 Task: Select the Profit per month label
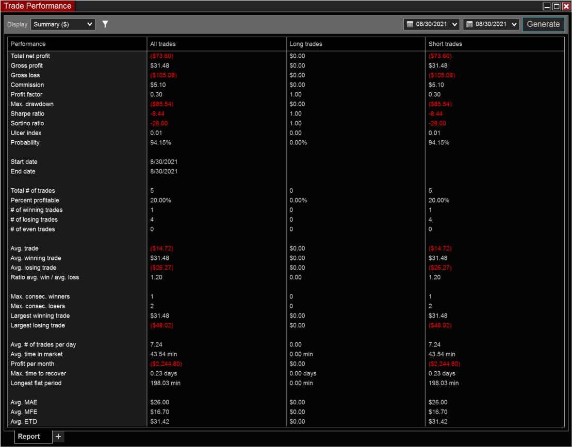(x=32, y=364)
